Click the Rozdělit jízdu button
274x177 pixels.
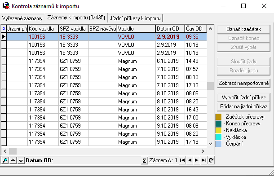(243, 71)
